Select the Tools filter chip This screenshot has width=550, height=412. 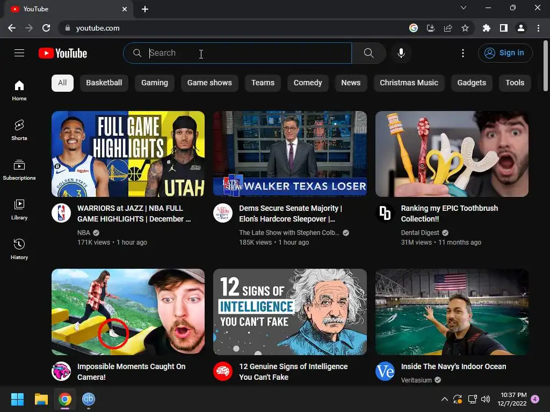point(515,83)
